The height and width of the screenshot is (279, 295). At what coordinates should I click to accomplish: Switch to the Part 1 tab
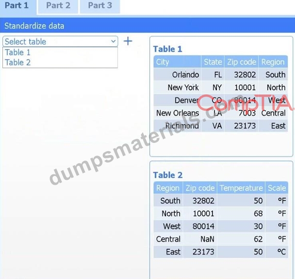17,6
